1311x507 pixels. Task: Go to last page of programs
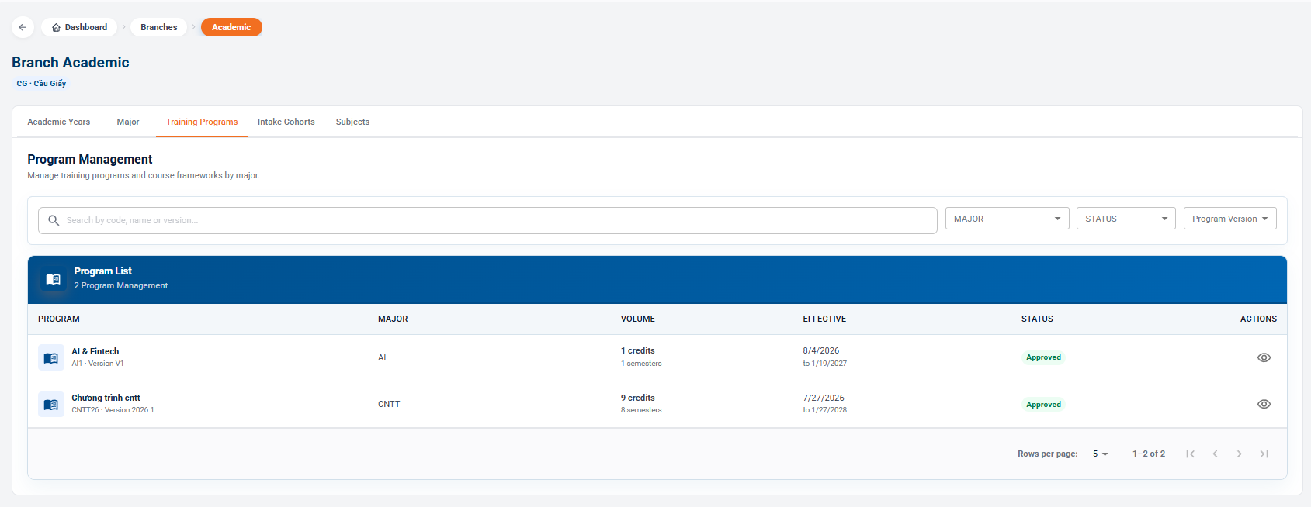(x=1264, y=454)
